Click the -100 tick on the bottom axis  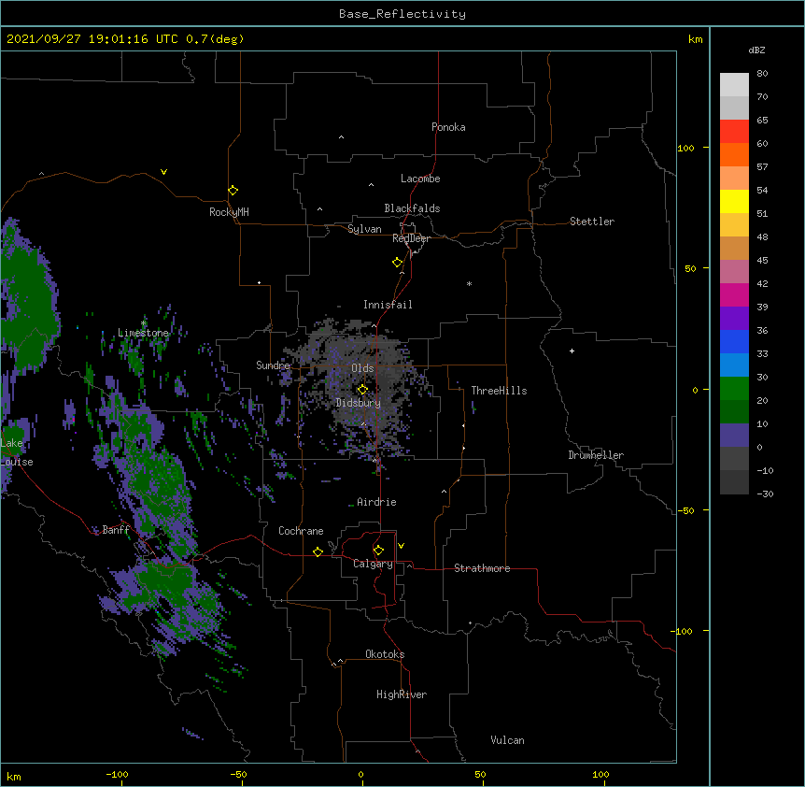point(117,774)
